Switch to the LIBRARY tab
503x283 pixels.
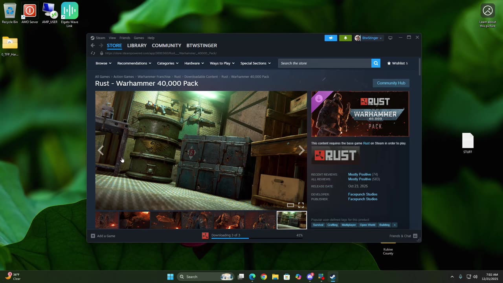tap(137, 46)
